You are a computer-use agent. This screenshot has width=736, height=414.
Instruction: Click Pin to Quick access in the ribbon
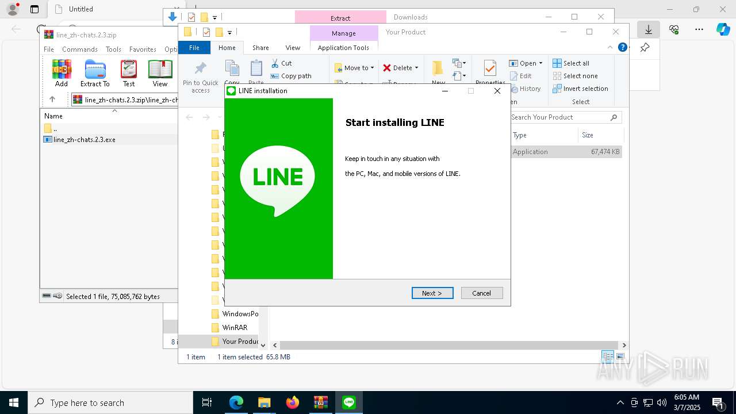(x=201, y=77)
